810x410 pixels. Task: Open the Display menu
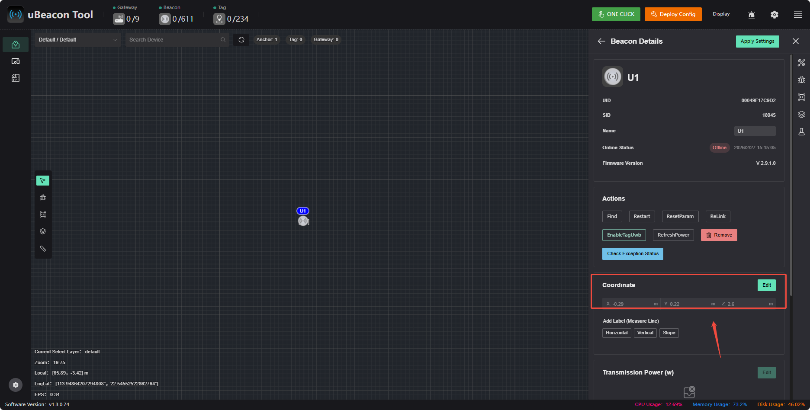pos(721,14)
